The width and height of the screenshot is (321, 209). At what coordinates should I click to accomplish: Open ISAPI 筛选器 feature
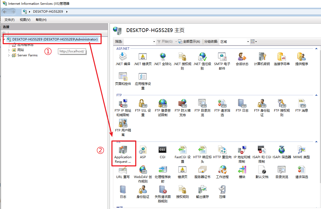pyautogui.click(x=282, y=152)
